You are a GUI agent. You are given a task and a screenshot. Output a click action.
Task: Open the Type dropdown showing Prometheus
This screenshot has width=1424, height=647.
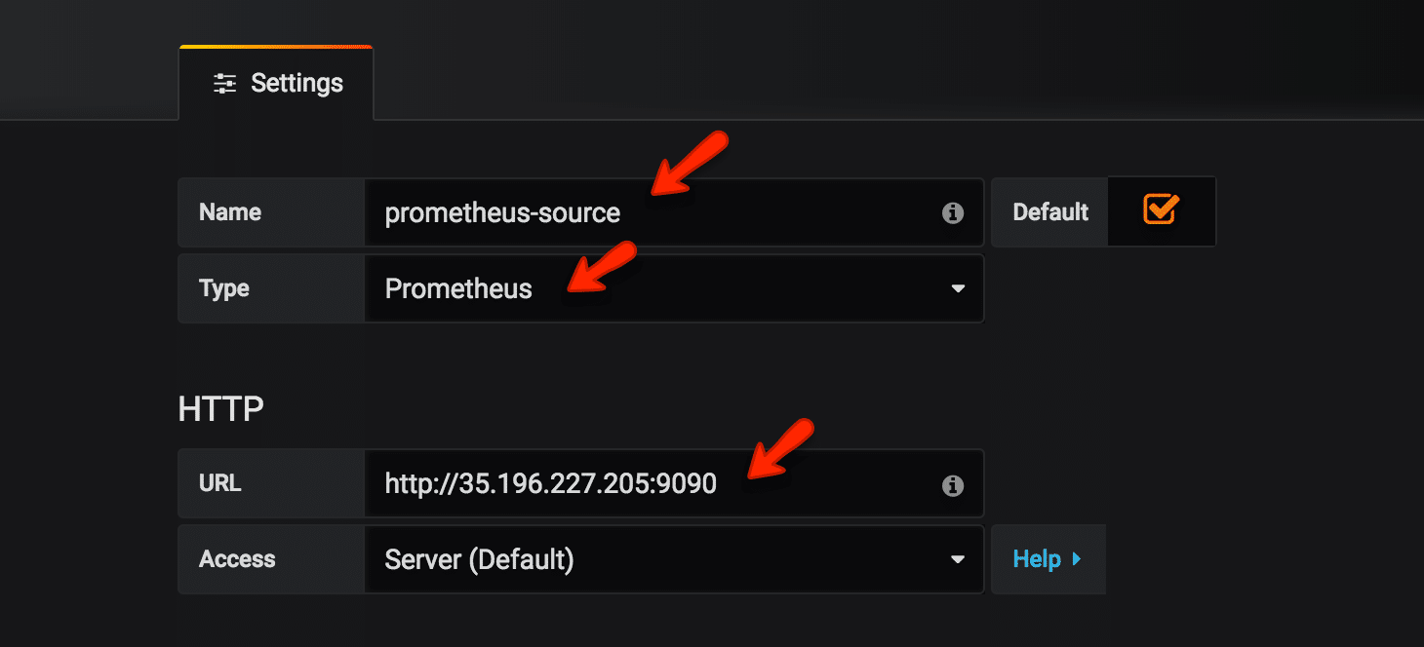(673, 288)
